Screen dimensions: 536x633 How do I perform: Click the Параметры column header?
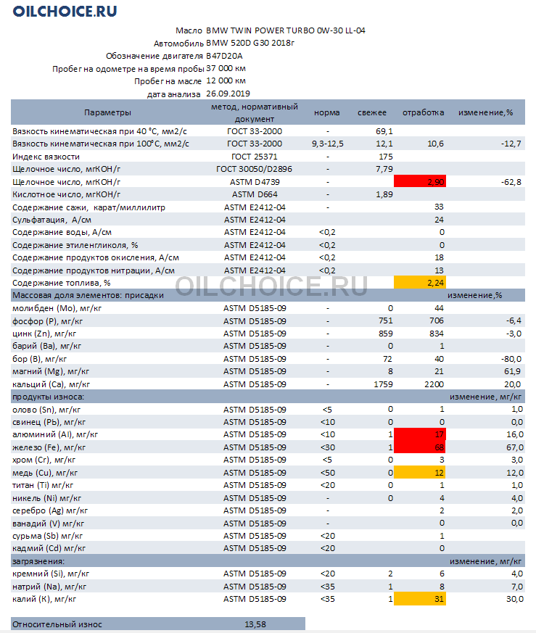coord(107,112)
